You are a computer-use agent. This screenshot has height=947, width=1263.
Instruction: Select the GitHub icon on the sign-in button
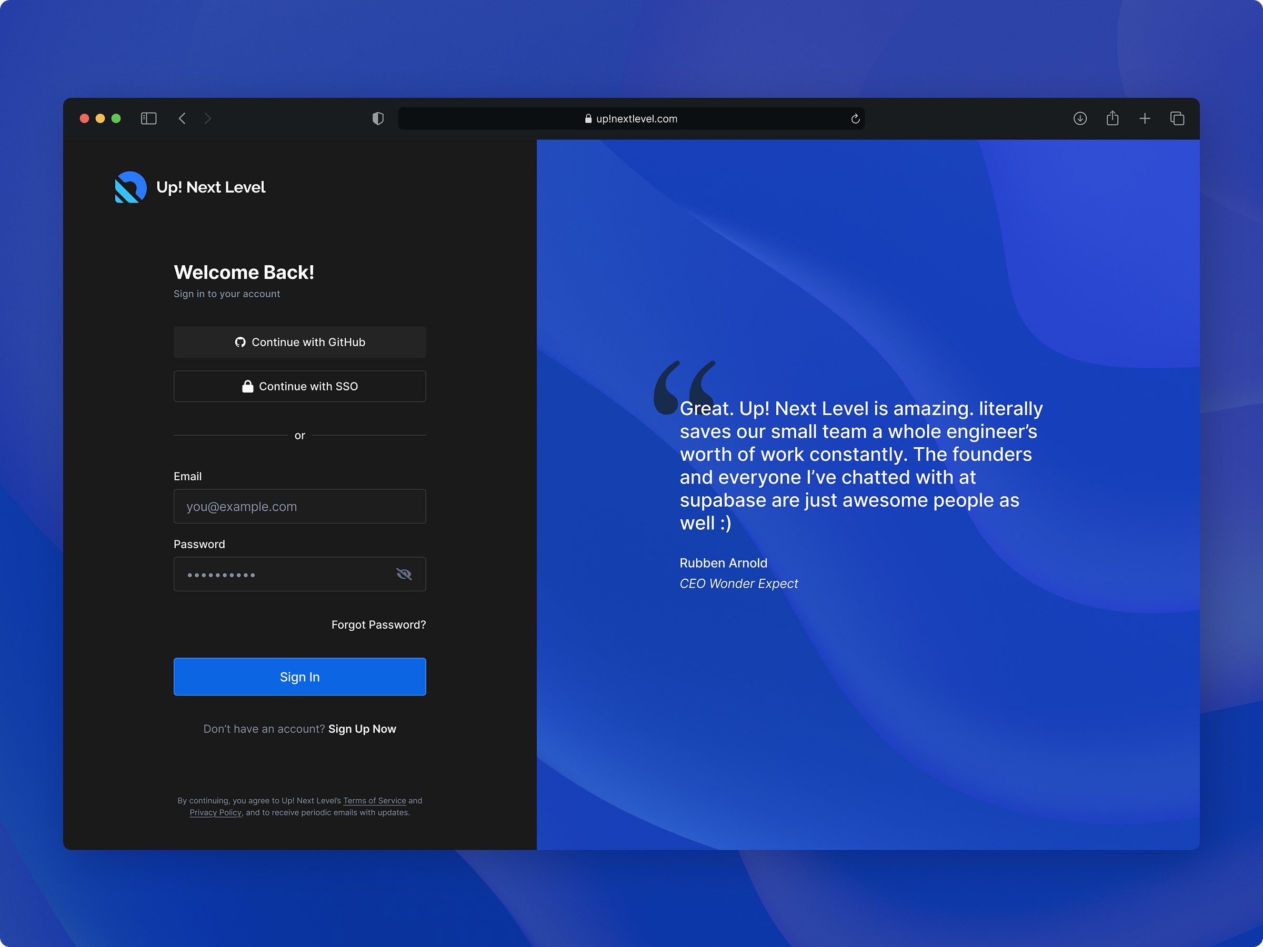click(x=242, y=342)
